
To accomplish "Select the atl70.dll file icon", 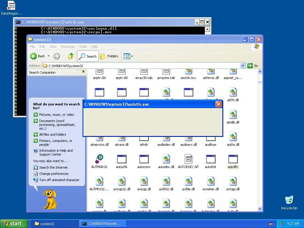I will (233, 92).
